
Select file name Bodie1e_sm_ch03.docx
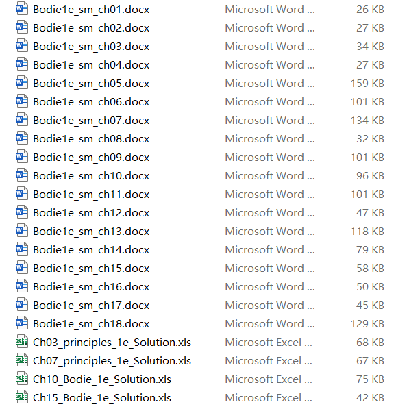tap(91, 47)
